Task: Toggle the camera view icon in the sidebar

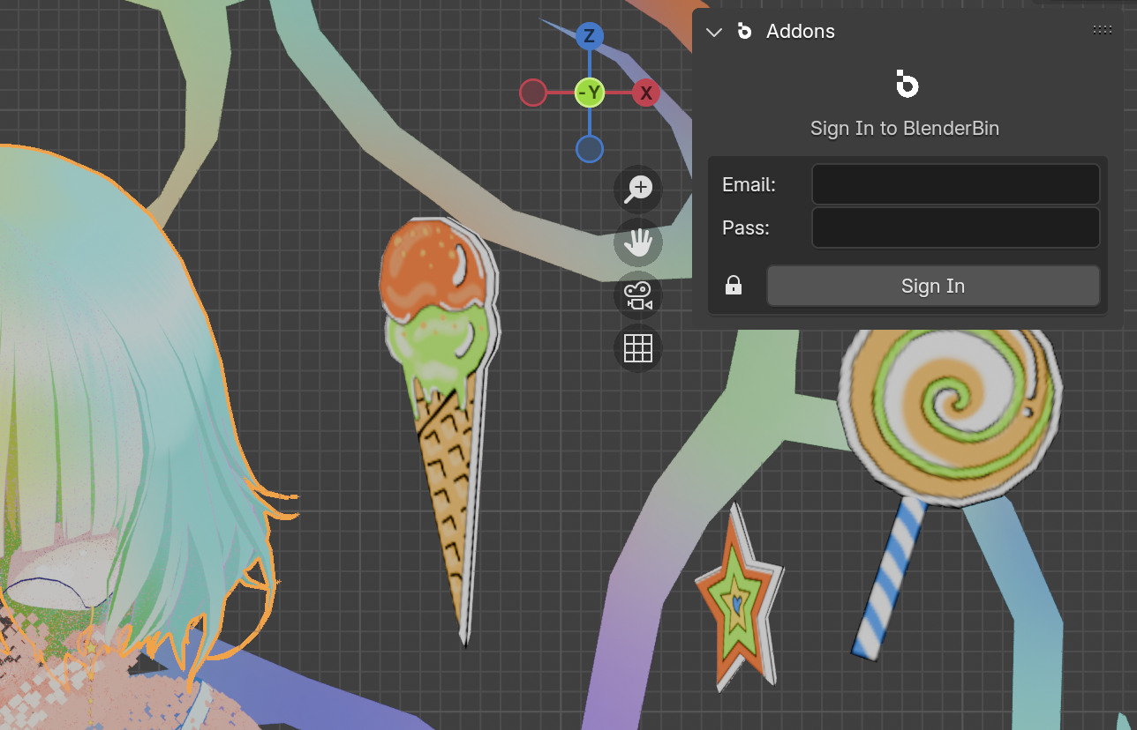Action: pyautogui.click(x=637, y=295)
